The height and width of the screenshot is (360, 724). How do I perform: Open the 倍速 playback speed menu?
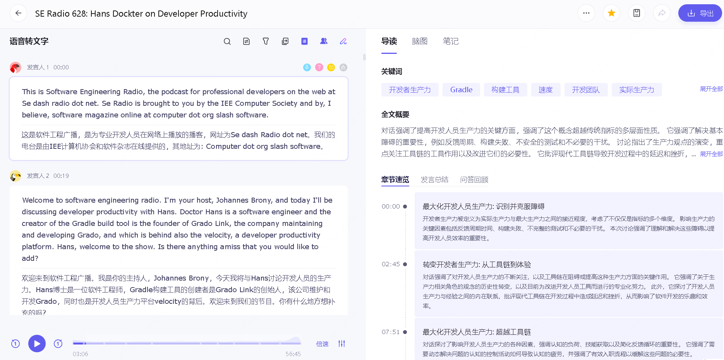point(322,344)
